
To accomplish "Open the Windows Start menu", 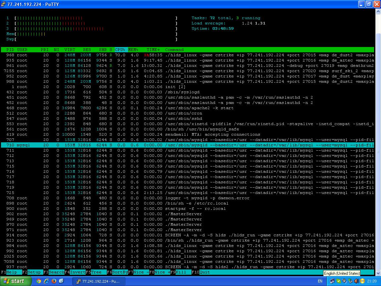I will tap(16, 281).
